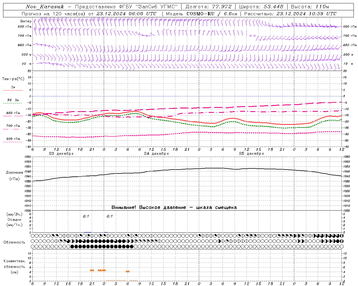Click the orange convective marker at 21h on 23 December
The image size is (358, 286).
pos(92,270)
